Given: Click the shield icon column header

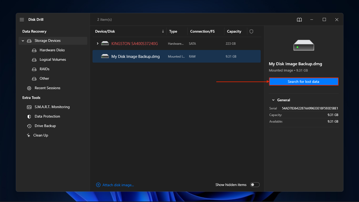Looking at the screenshot, I should (x=251, y=32).
